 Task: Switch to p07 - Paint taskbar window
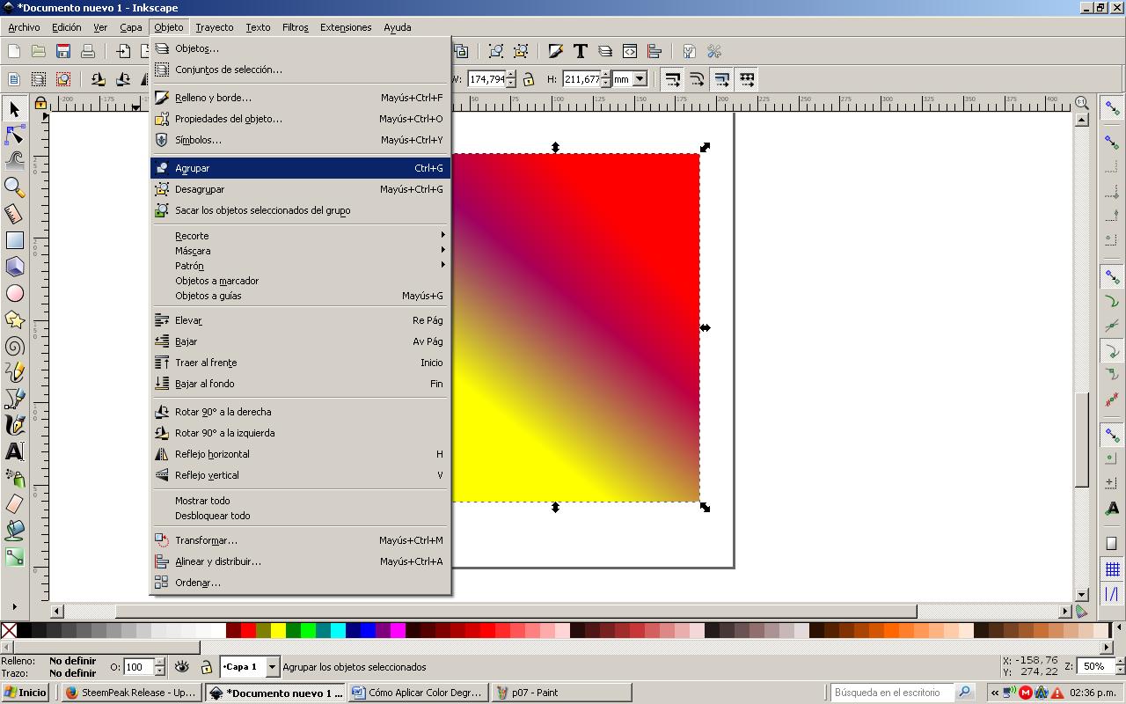(x=561, y=693)
